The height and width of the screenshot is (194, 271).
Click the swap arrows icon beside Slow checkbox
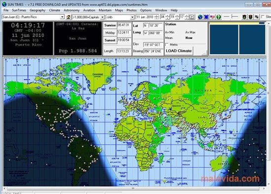tap(257, 17)
